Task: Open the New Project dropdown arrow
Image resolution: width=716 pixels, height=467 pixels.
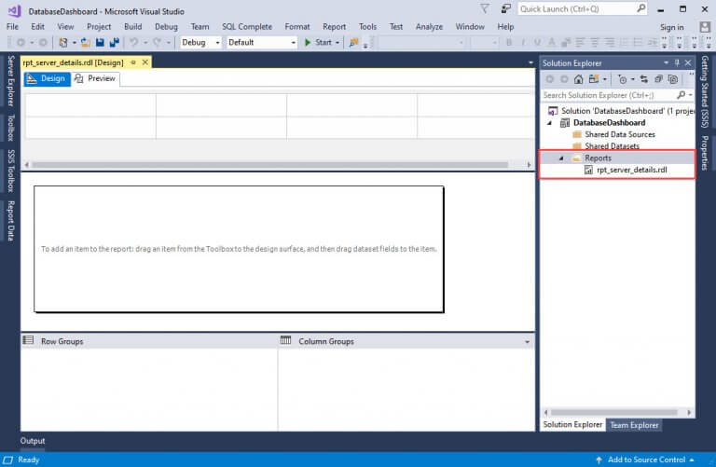Action: click(x=74, y=43)
